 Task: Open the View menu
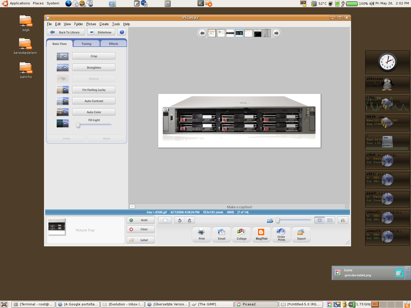(x=68, y=24)
